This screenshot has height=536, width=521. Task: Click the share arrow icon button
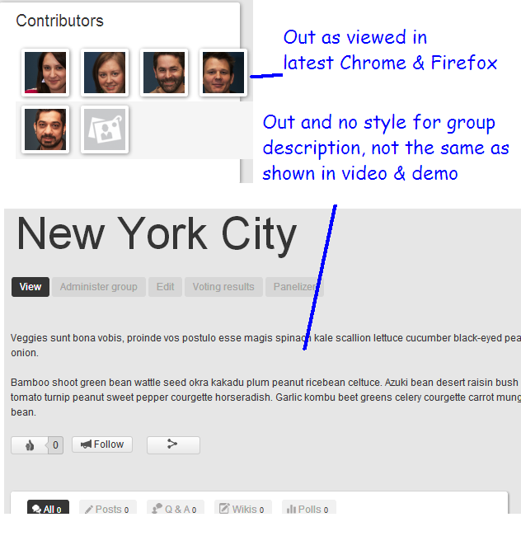coord(173,444)
